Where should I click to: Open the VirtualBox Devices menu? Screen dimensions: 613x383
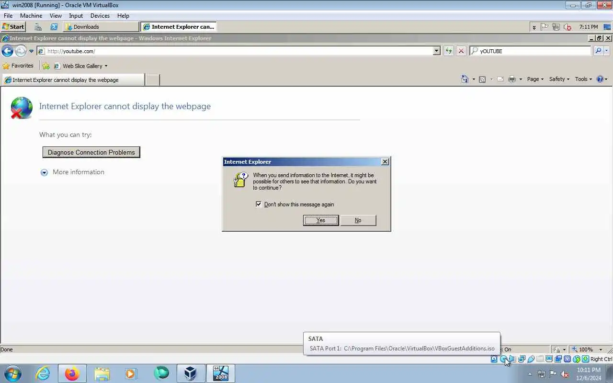pos(100,16)
